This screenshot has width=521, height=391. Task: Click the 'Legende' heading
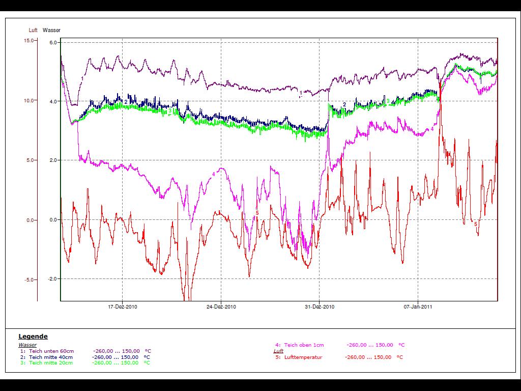point(33,337)
